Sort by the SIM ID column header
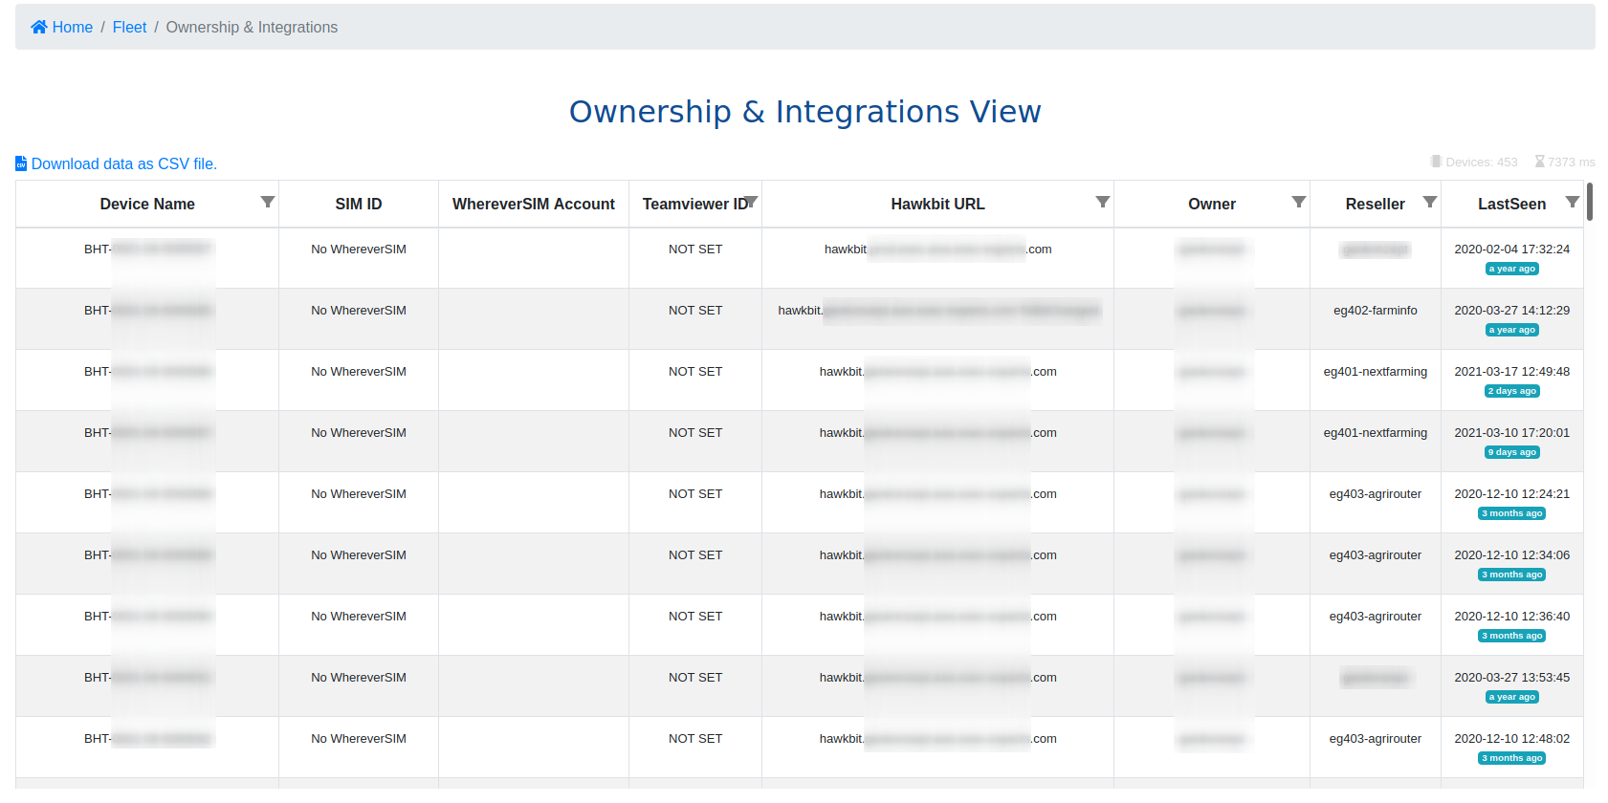 [x=359, y=204]
